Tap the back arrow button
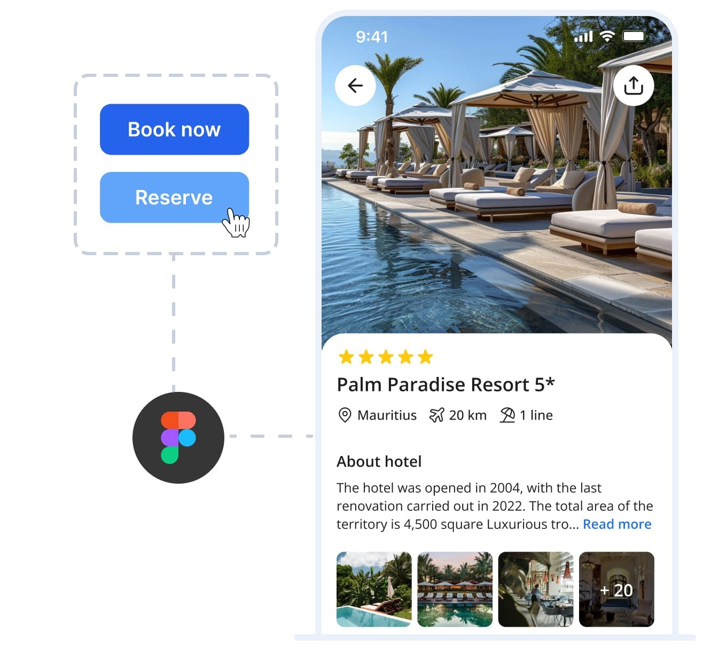Viewport: 703px width, 662px height. coord(355,85)
